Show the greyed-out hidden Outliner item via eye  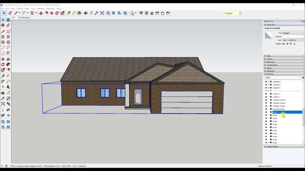(266, 91)
